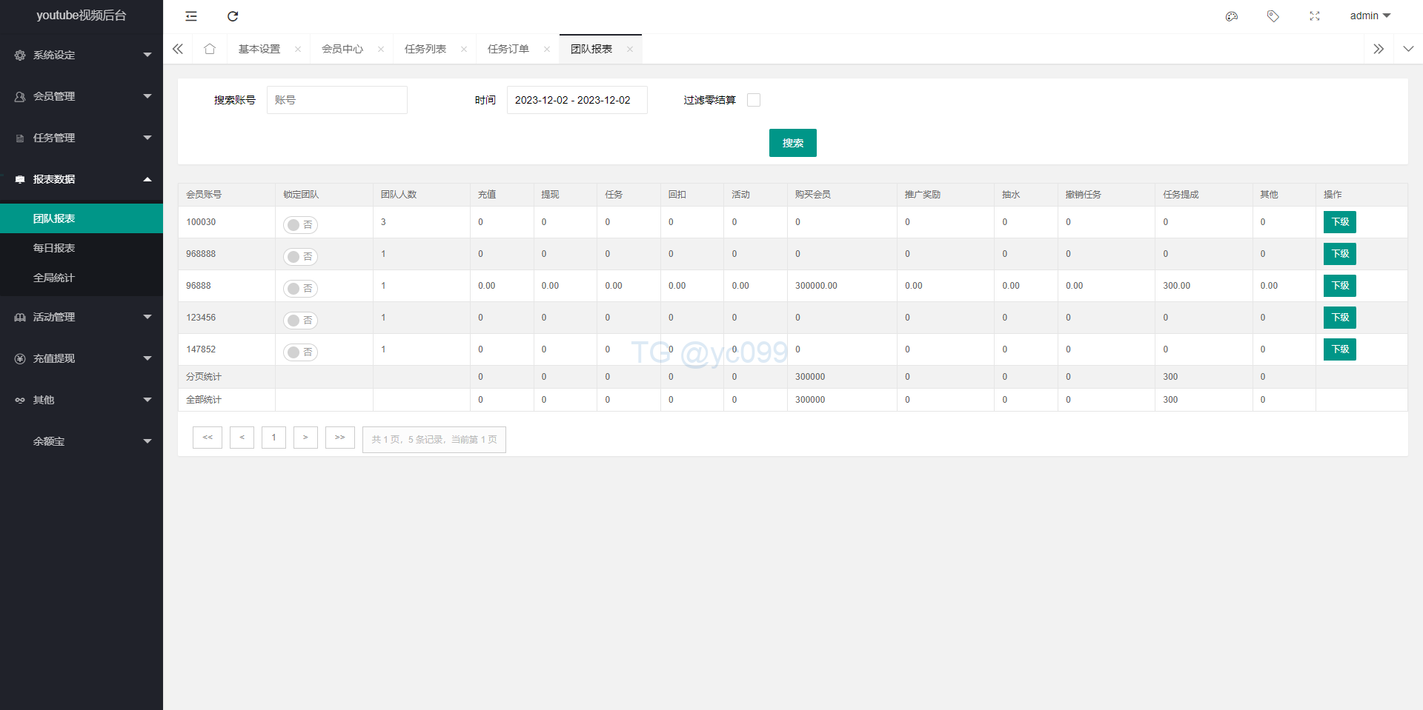Enable the 过滤零结算 checkbox
The width and height of the screenshot is (1423, 710).
(x=754, y=100)
